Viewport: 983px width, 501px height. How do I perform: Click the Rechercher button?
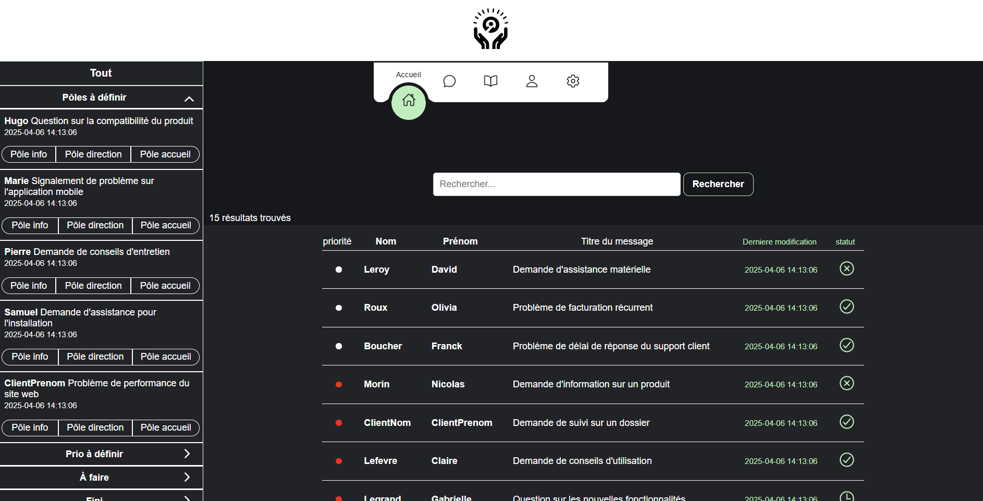click(x=718, y=184)
